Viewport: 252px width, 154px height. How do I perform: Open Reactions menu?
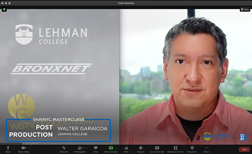point(192,149)
